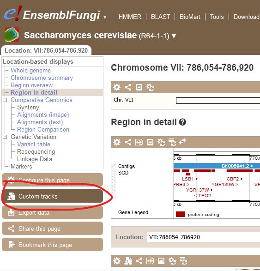Image resolution: width=260 pixels, height=271 pixels.
Task: Click the Share this page button
Action: click(52, 229)
